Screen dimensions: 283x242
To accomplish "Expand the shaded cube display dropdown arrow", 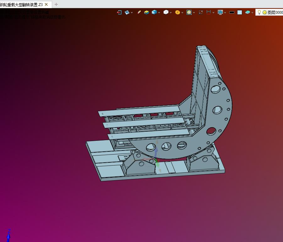I will (x=159, y=13).
